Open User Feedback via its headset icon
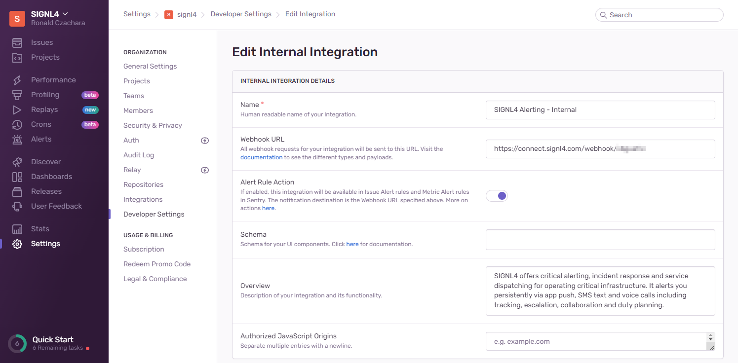The image size is (738, 363). pyautogui.click(x=17, y=206)
